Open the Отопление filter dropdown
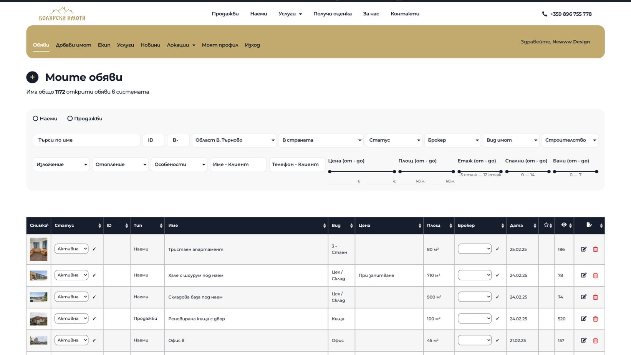 120,164
